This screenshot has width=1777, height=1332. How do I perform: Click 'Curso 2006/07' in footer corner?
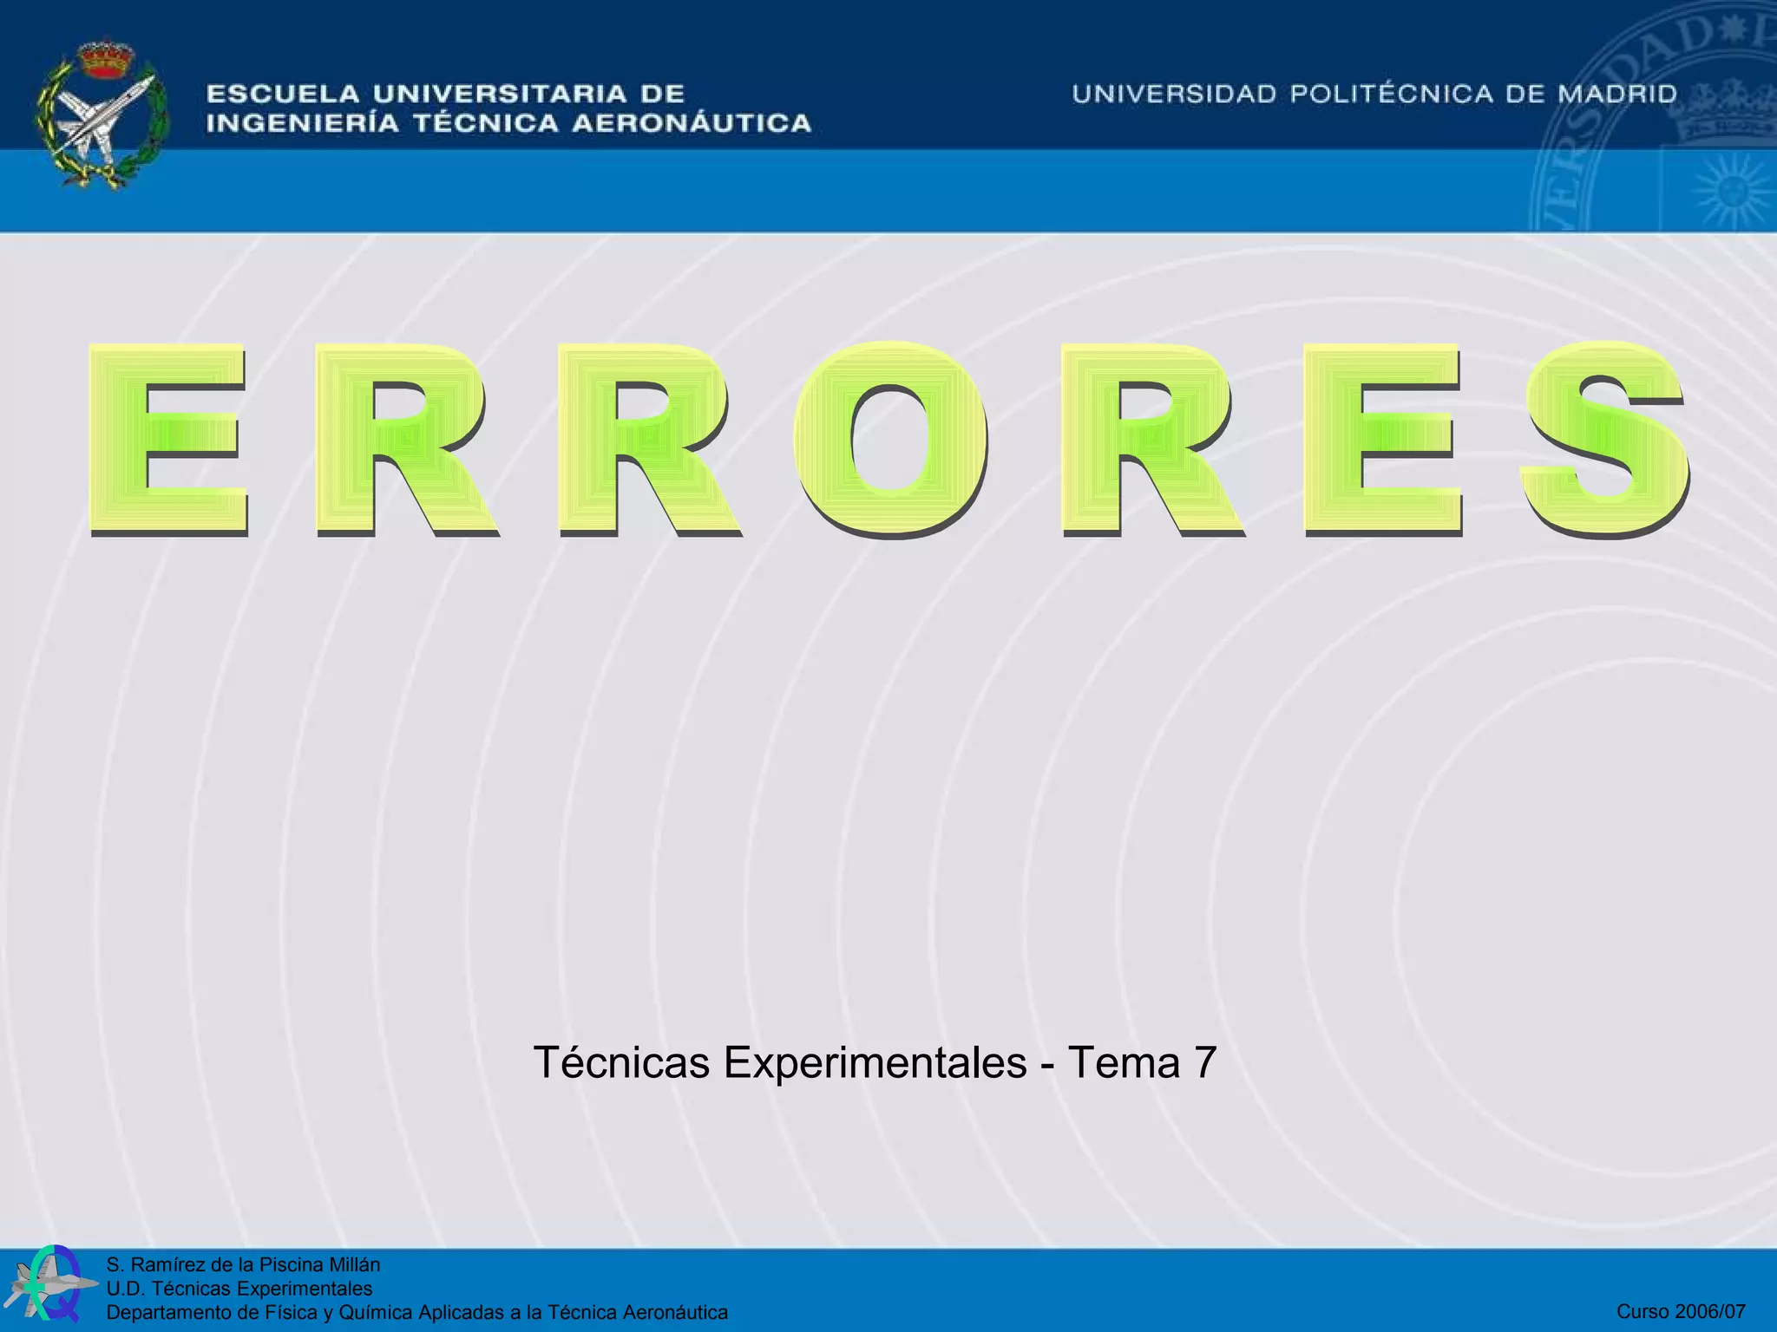pyautogui.click(x=1681, y=1311)
